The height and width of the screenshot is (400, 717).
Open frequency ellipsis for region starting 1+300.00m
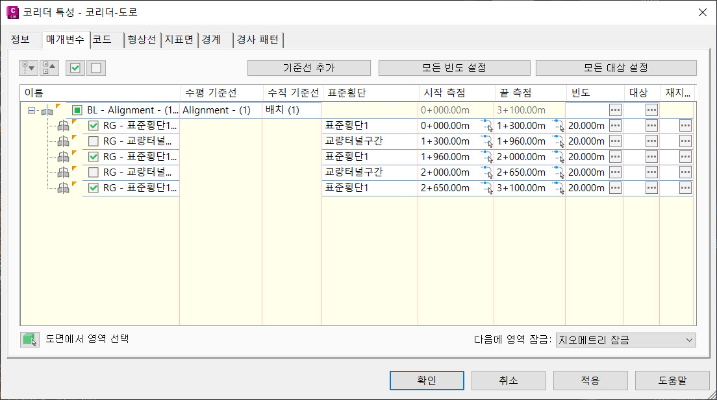tap(616, 141)
